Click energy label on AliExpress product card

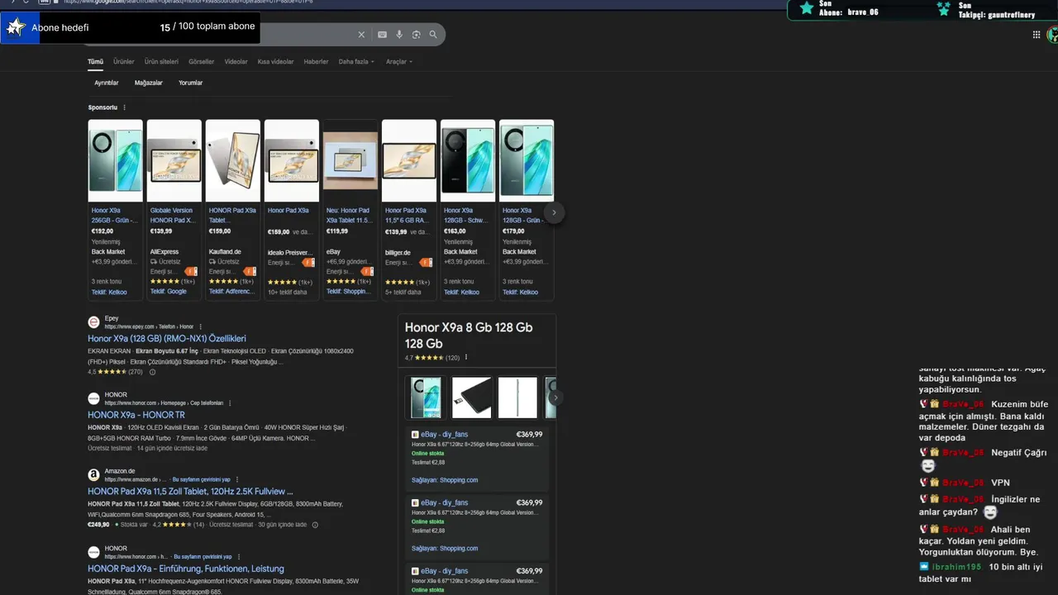tap(191, 271)
